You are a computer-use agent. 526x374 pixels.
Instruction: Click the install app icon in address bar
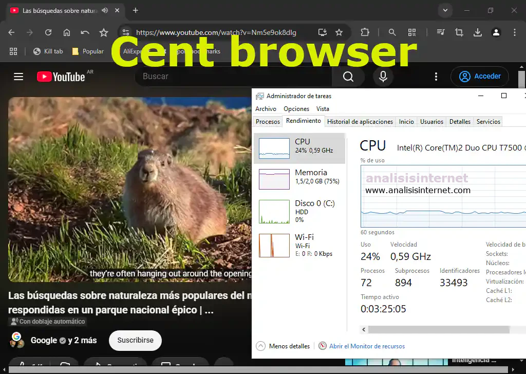click(x=323, y=32)
